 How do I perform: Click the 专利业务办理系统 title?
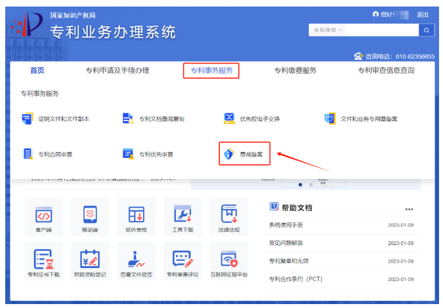113,31
